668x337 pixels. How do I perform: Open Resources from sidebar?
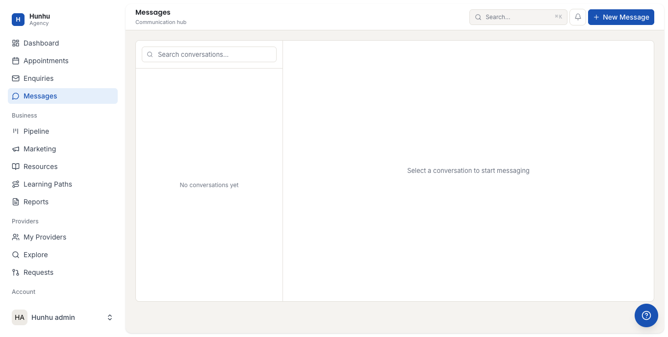63,167
